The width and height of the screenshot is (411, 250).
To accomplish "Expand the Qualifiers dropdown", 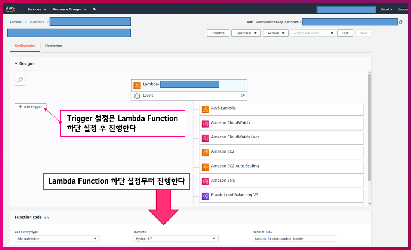I will (x=246, y=33).
